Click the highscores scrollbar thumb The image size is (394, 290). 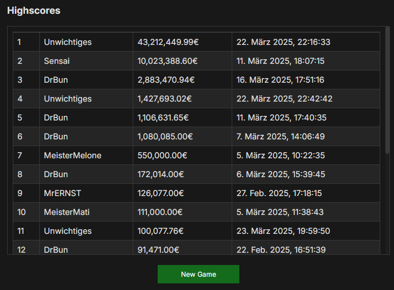[x=387, y=90]
